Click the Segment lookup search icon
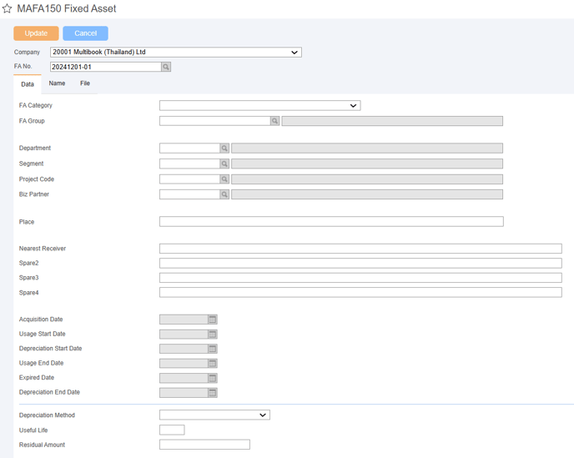 [x=224, y=164]
